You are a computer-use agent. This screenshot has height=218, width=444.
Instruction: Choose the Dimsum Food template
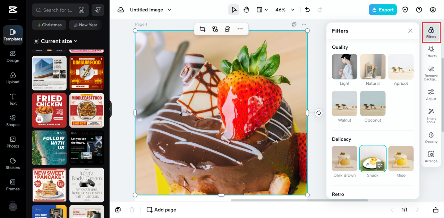(x=87, y=73)
